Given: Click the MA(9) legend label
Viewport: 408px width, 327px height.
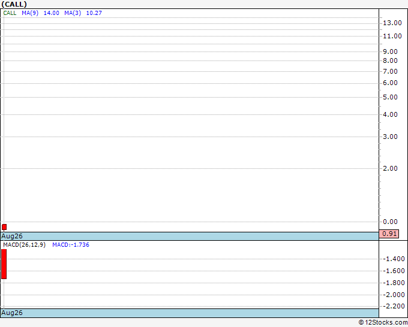Looking at the screenshot, I should (30, 13).
